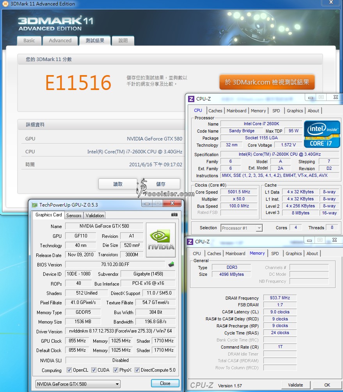343x392 pixels.
Task: Click the Release Date value Nov 09, 2010
Action: point(81,255)
